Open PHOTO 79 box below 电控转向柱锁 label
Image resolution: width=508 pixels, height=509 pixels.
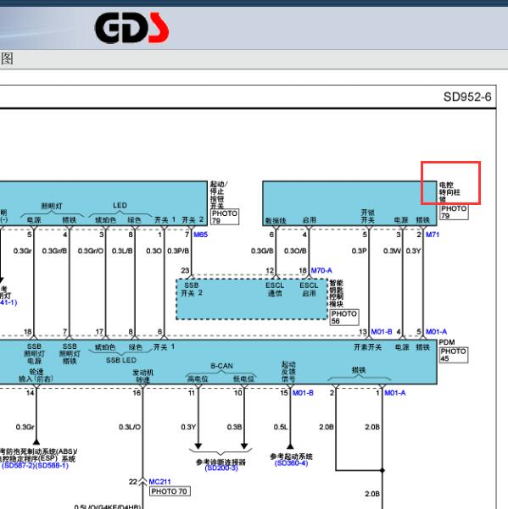(x=454, y=212)
